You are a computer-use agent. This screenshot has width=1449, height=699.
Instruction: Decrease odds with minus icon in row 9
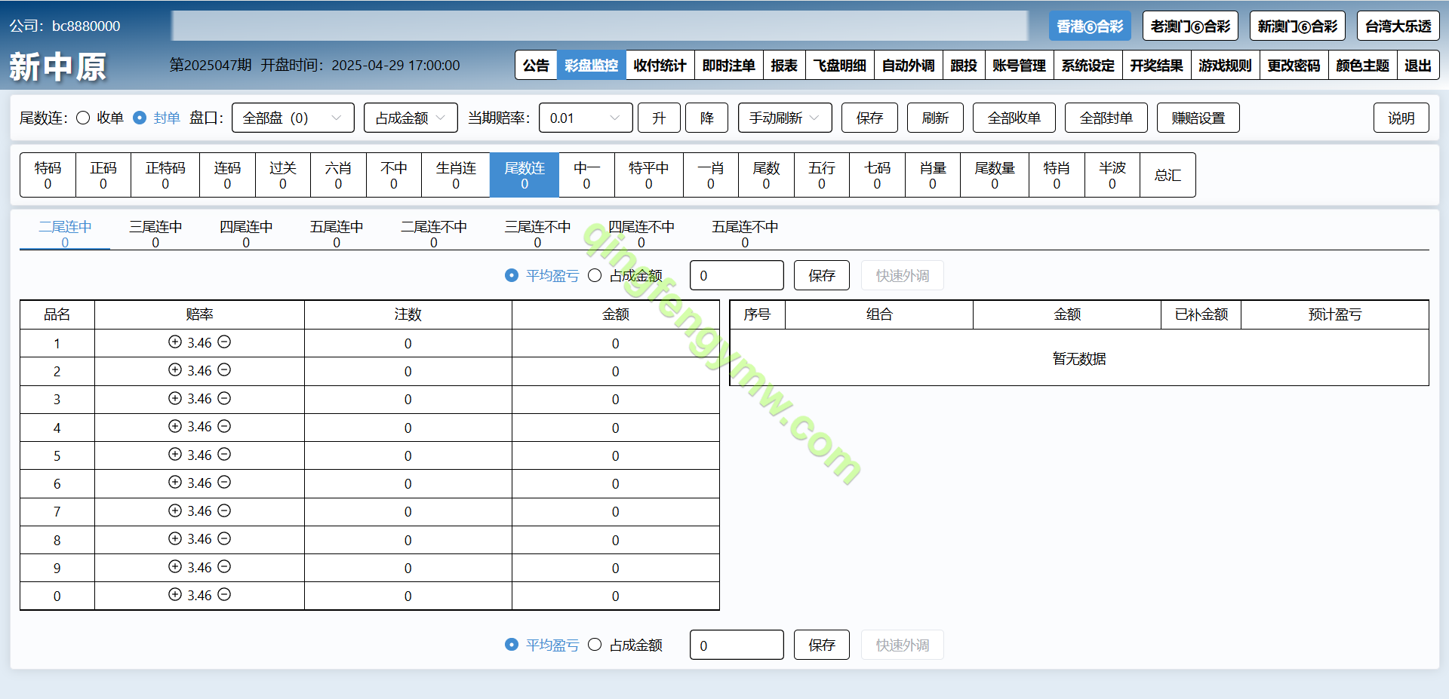tap(224, 566)
